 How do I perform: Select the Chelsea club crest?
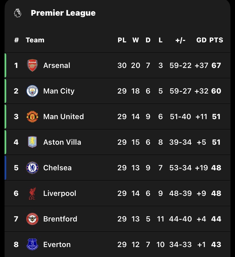coord(32,168)
